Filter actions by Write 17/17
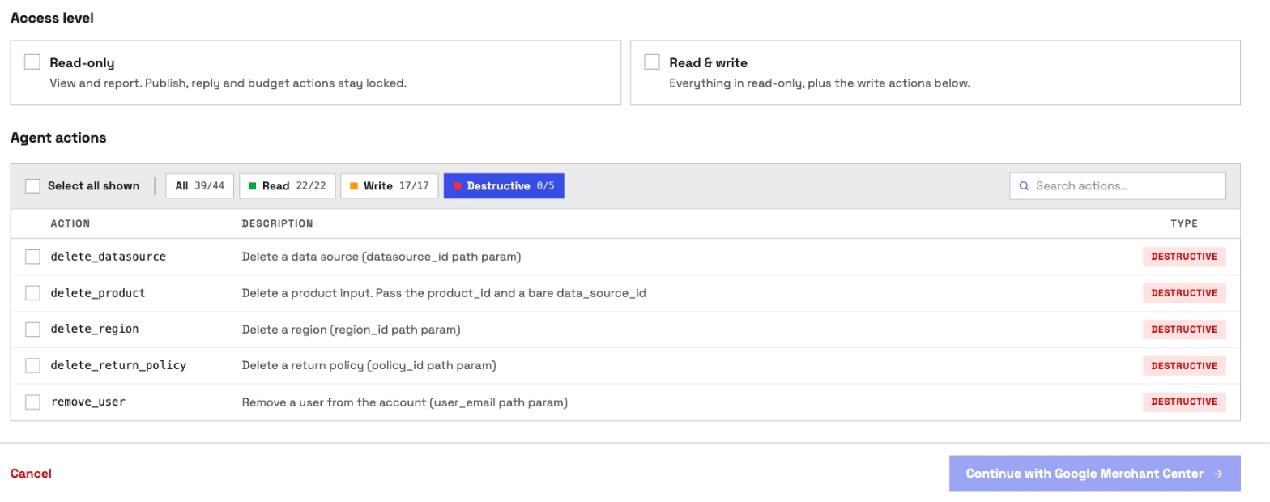The width and height of the screenshot is (1270, 502). [390, 186]
